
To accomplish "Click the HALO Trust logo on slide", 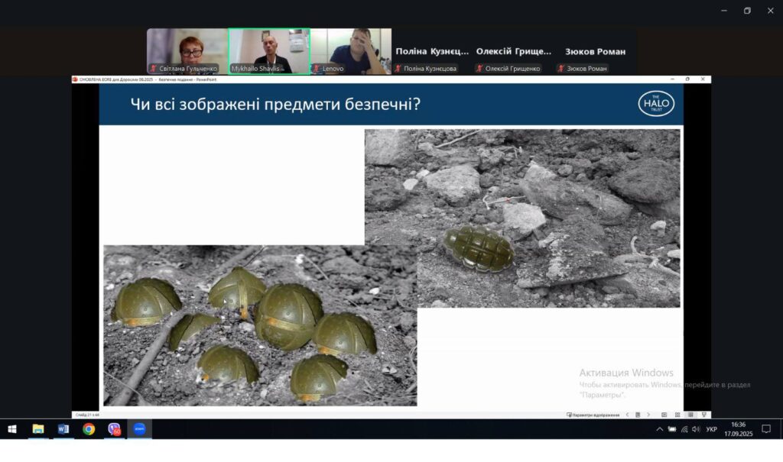I will (656, 104).
